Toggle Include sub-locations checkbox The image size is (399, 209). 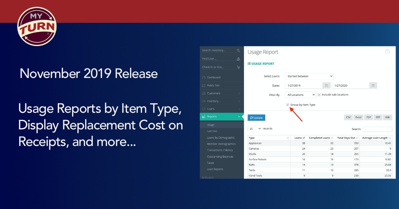(x=319, y=95)
